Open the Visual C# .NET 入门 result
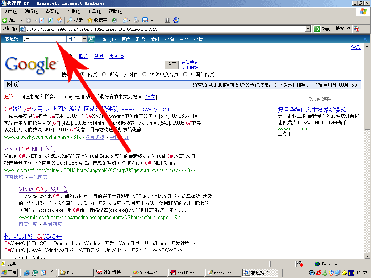This screenshot has width=371, height=278. click(30, 149)
